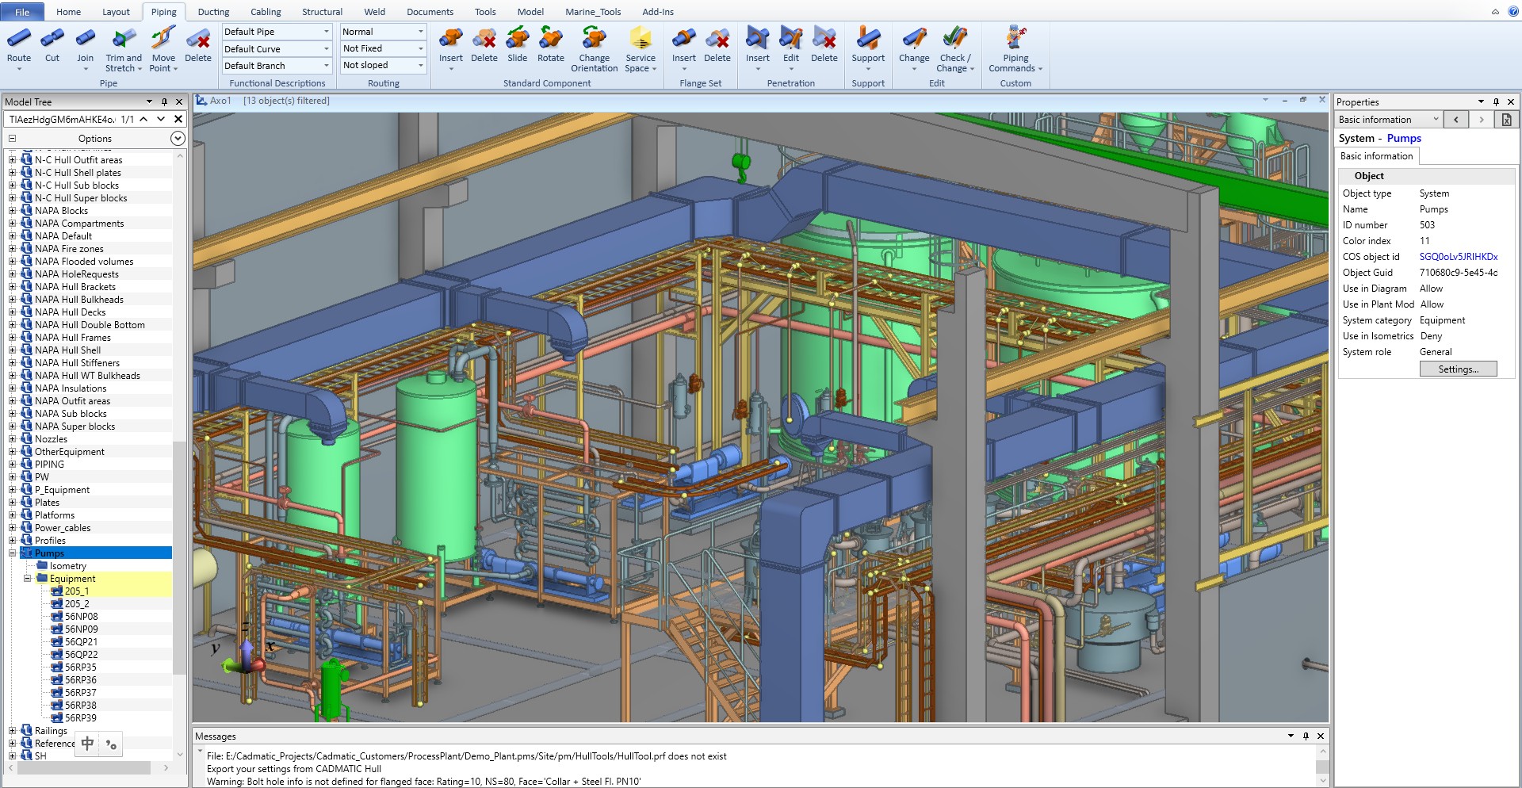Click the Change edit tool
Viewport: 1522px width, 788px height.
tap(914, 48)
